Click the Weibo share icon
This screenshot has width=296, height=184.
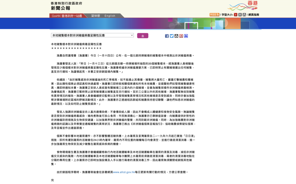point(182,36)
